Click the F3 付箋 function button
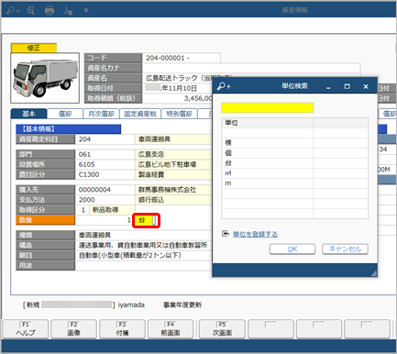The height and width of the screenshot is (354, 397). 122,329
